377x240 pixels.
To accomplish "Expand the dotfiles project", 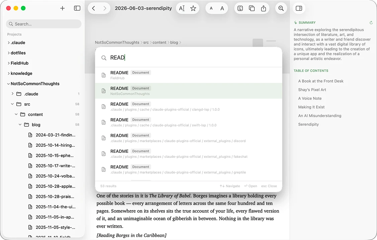I will click(9, 53).
